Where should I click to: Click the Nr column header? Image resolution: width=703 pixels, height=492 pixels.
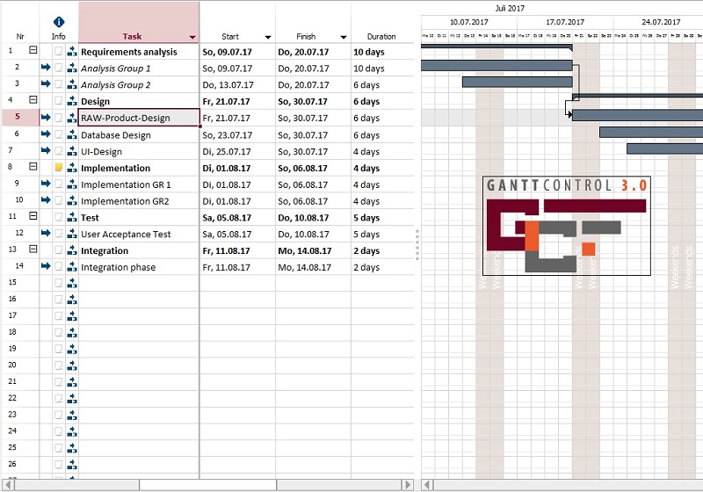tap(20, 37)
